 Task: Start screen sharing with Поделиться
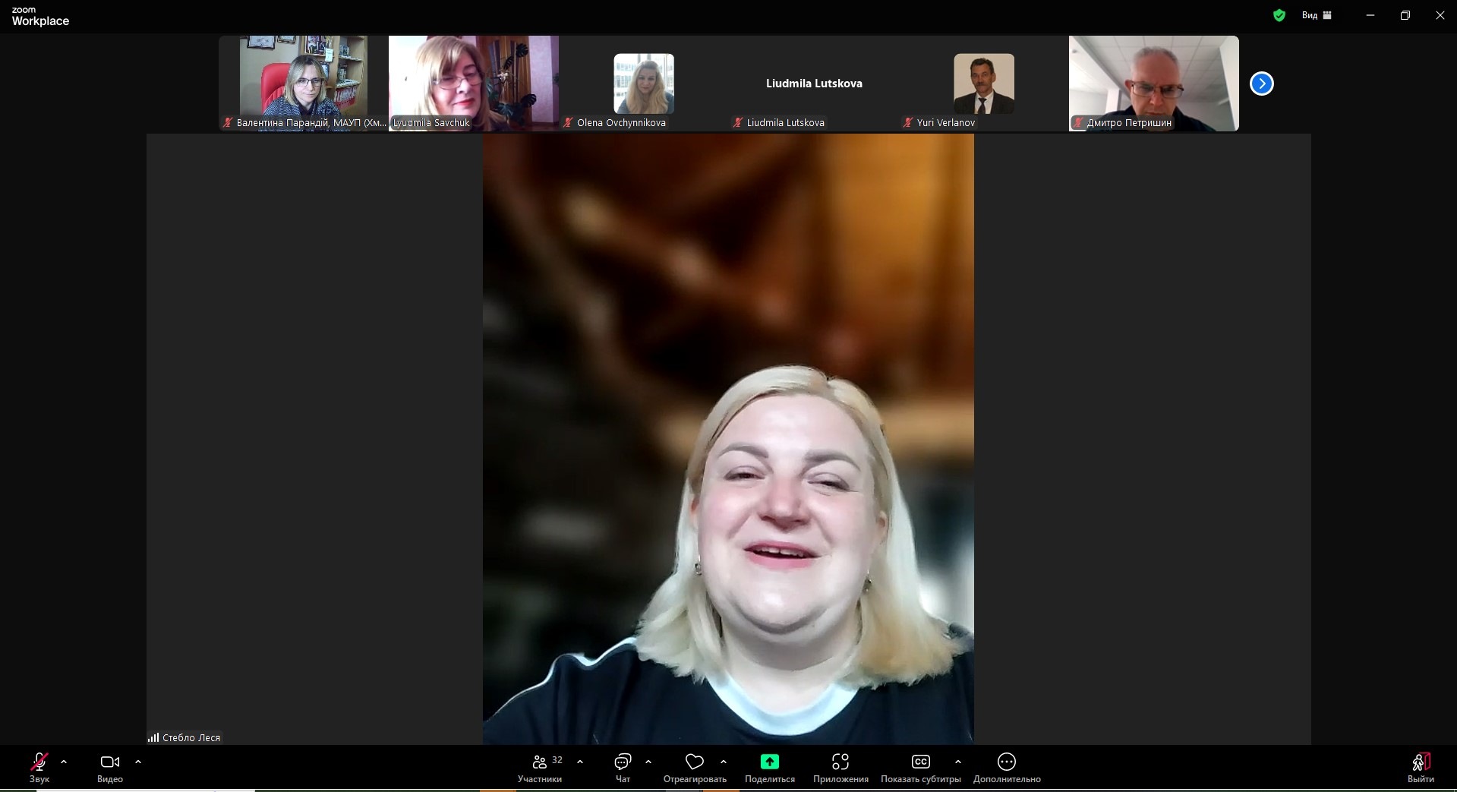pyautogui.click(x=770, y=767)
